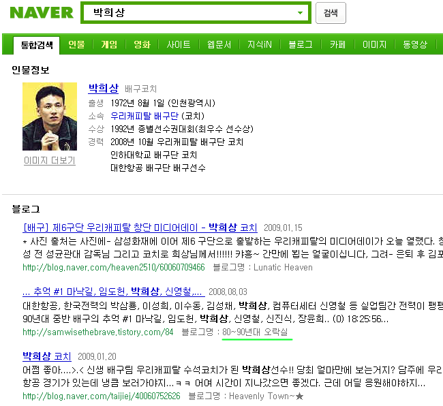Click the profile photo of 박희상
Image resolution: width=443 pixels, height=406 pixels.
point(50,116)
